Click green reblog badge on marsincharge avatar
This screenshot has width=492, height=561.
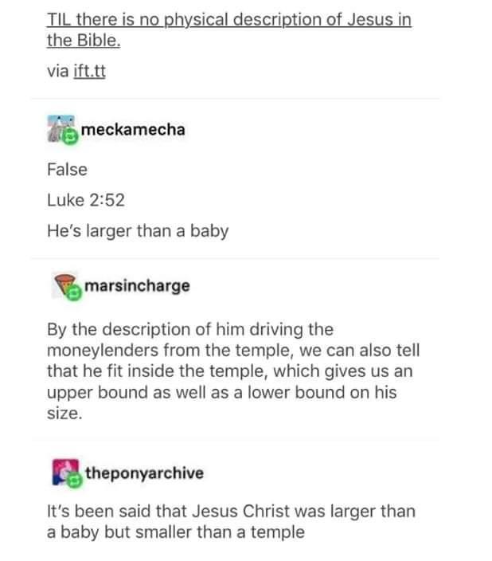pos(72,293)
